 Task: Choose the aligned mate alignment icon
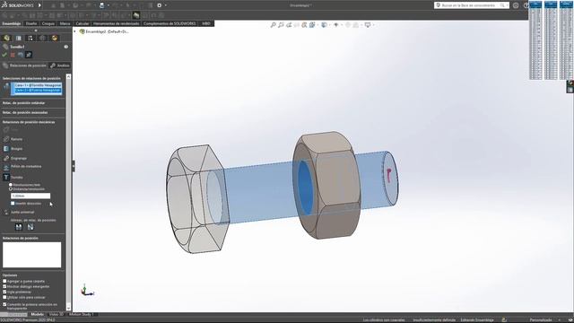[19, 227]
